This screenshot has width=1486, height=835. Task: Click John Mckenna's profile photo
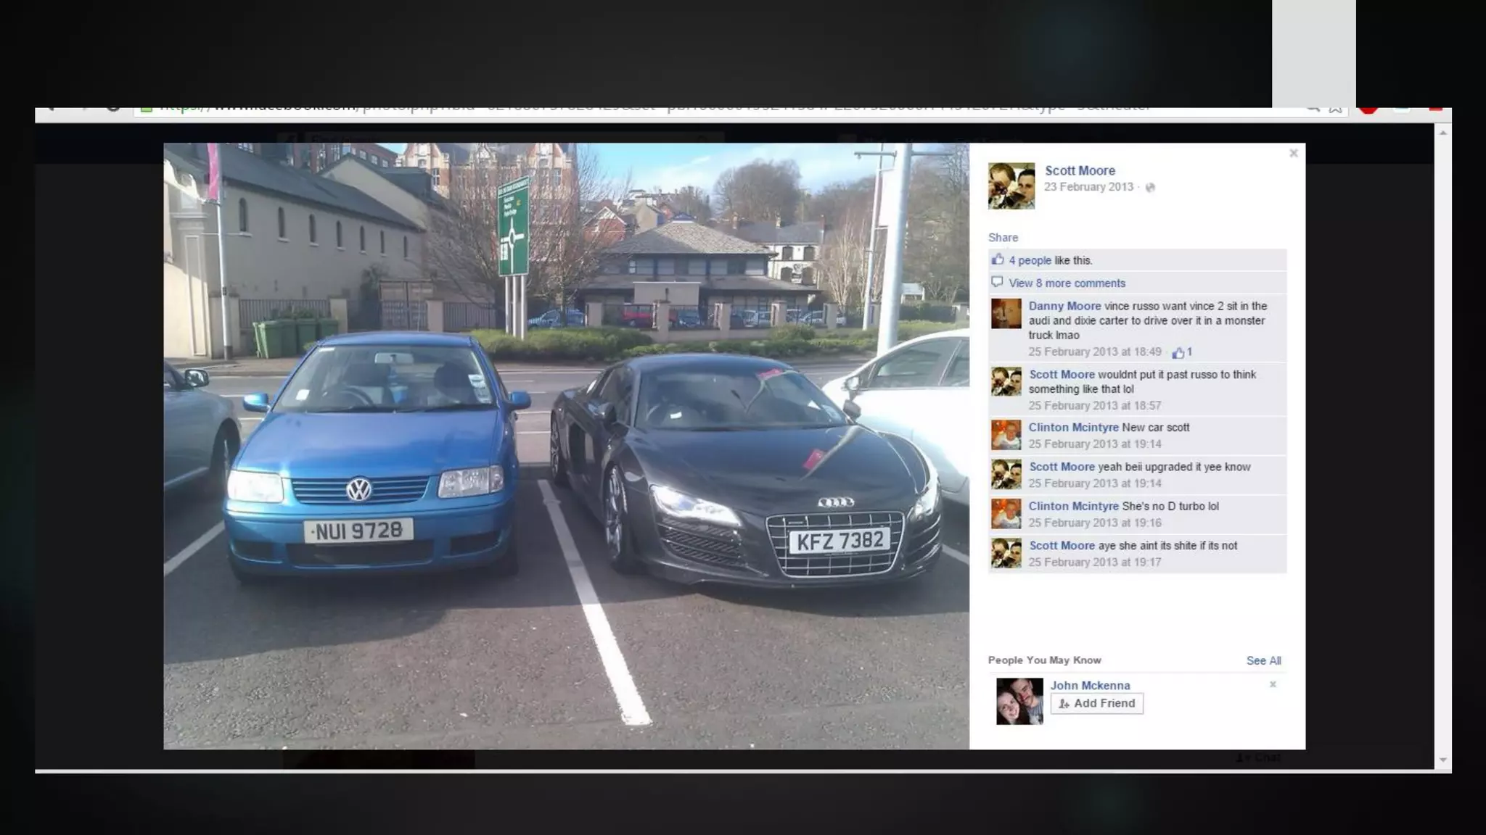tap(1019, 701)
